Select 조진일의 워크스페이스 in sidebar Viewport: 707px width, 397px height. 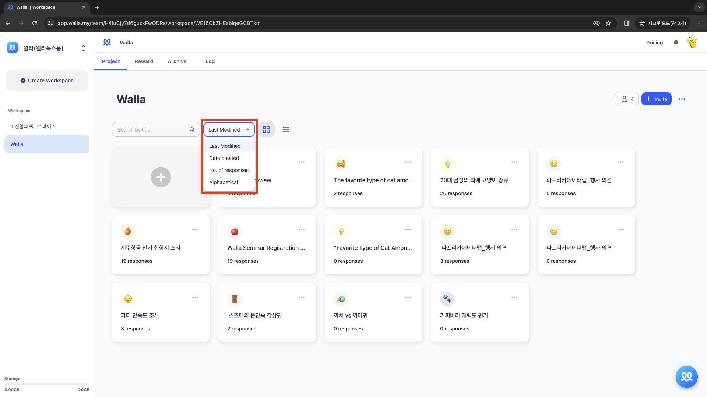tap(47, 126)
